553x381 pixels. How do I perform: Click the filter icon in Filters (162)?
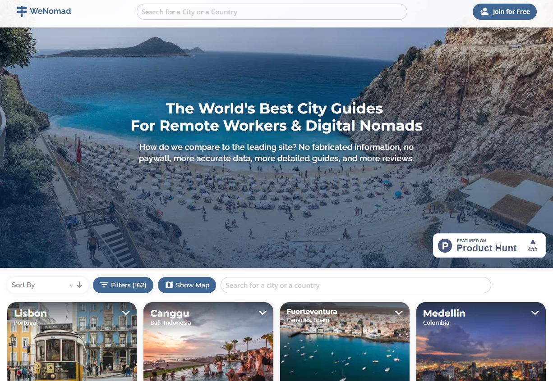point(104,285)
